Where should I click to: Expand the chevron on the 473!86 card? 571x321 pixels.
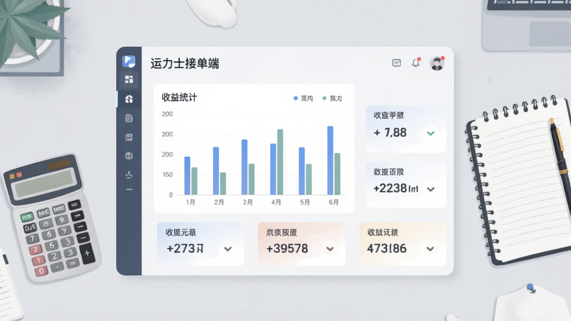click(x=430, y=249)
